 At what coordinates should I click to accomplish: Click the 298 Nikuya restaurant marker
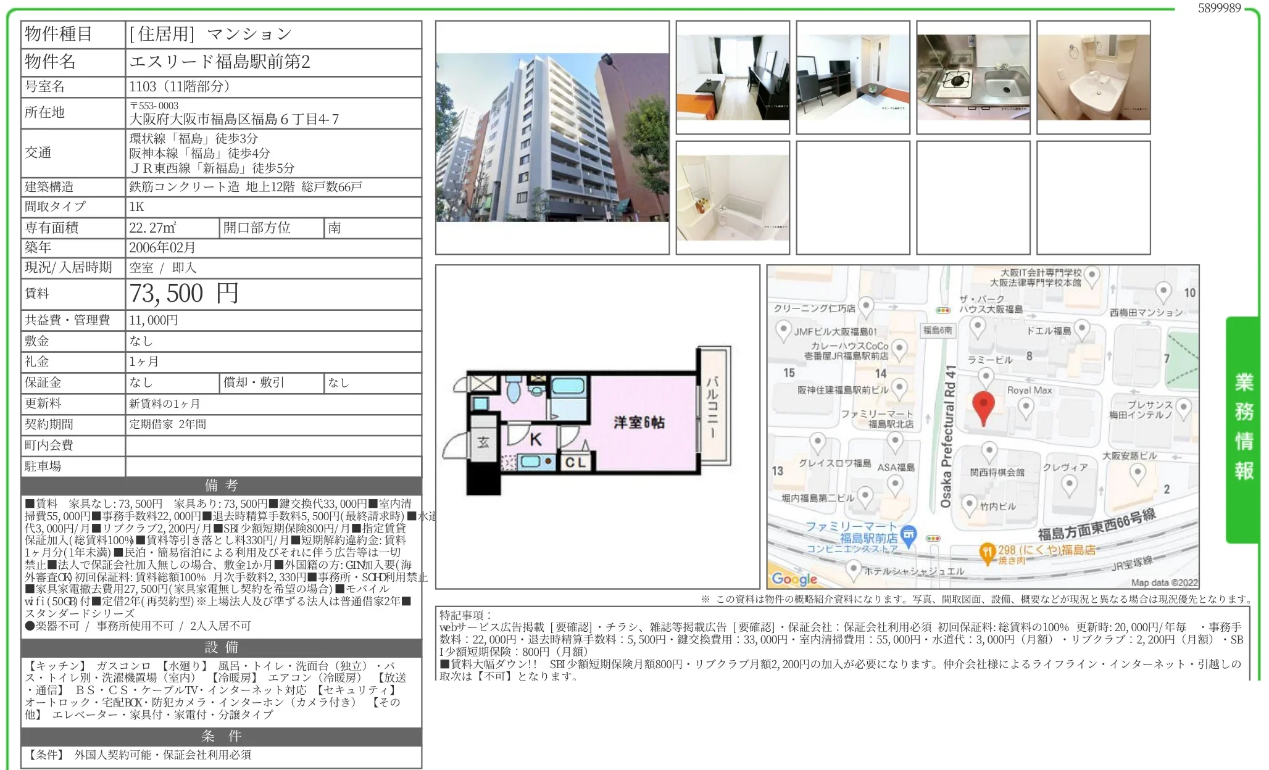click(x=987, y=551)
